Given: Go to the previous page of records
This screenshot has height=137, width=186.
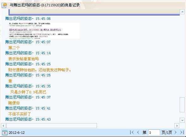Looking at the screenshot, I should click(138, 132).
